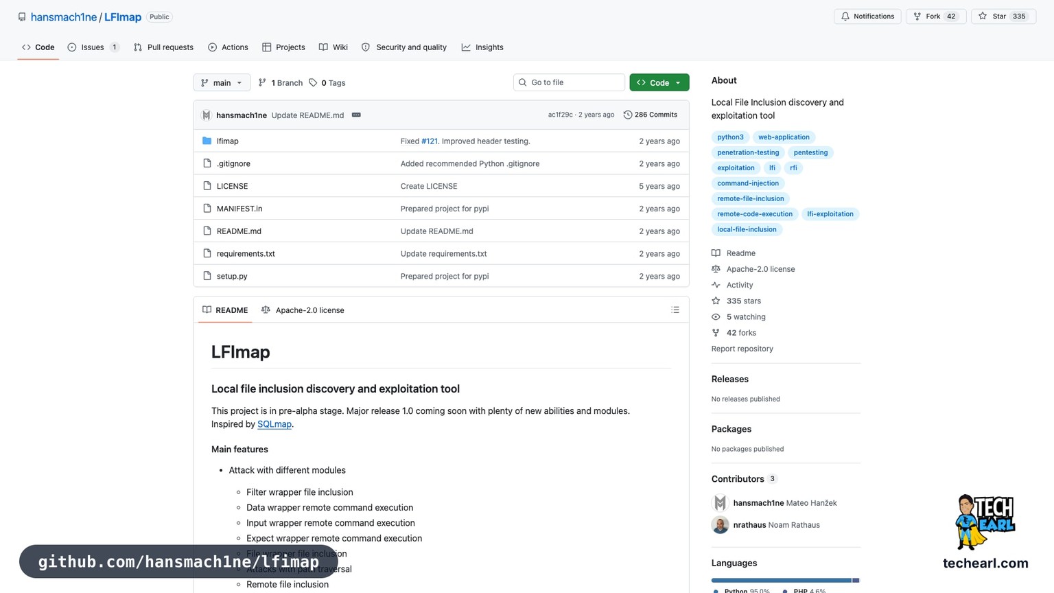Open the hansmach1ne owner link in header
1054x593 pixels.
click(64, 17)
